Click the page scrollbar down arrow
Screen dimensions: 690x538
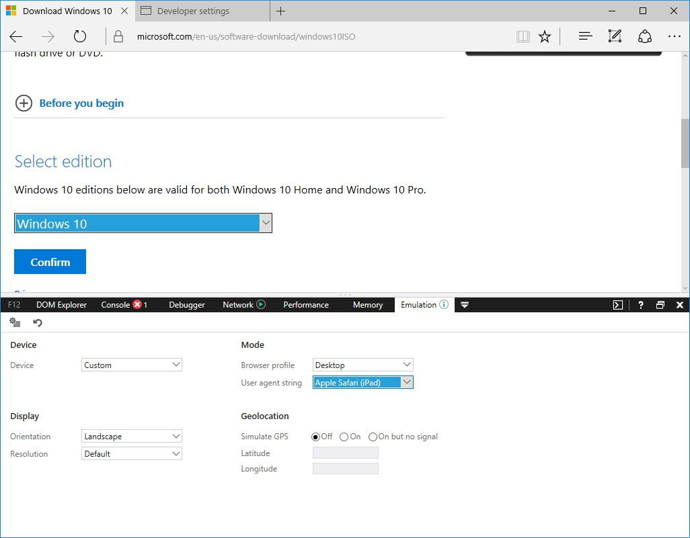point(685,288)
